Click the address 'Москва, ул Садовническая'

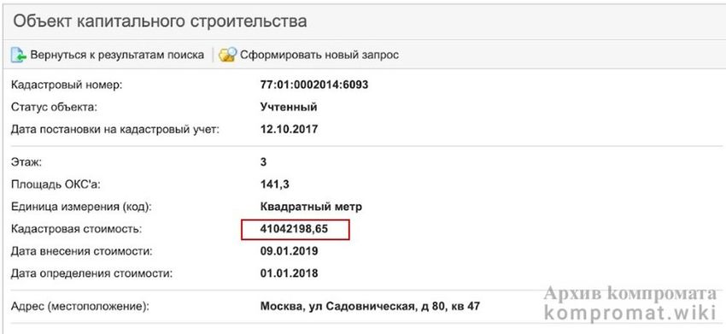click(337, 306)
